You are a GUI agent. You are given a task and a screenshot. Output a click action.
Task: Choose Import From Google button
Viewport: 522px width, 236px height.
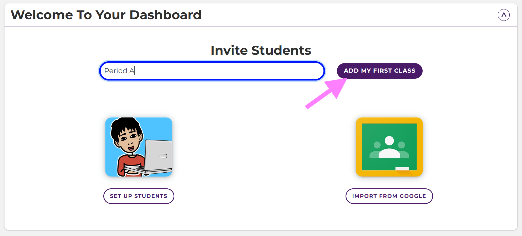389,196
